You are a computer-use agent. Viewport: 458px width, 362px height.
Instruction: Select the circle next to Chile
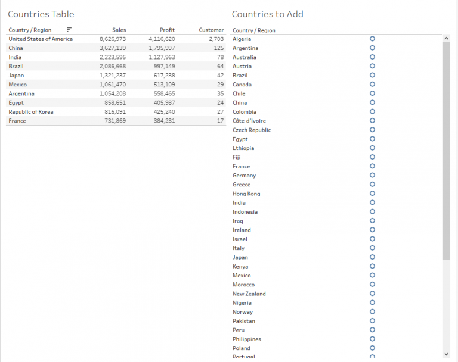click(x=372, y=93)
